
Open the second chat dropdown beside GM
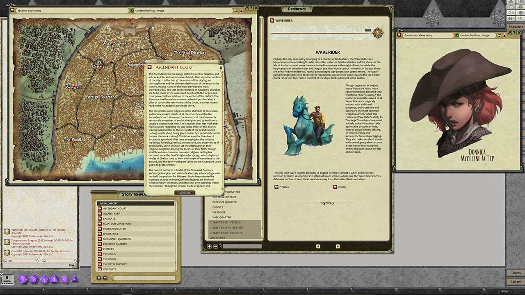[74, 261]
